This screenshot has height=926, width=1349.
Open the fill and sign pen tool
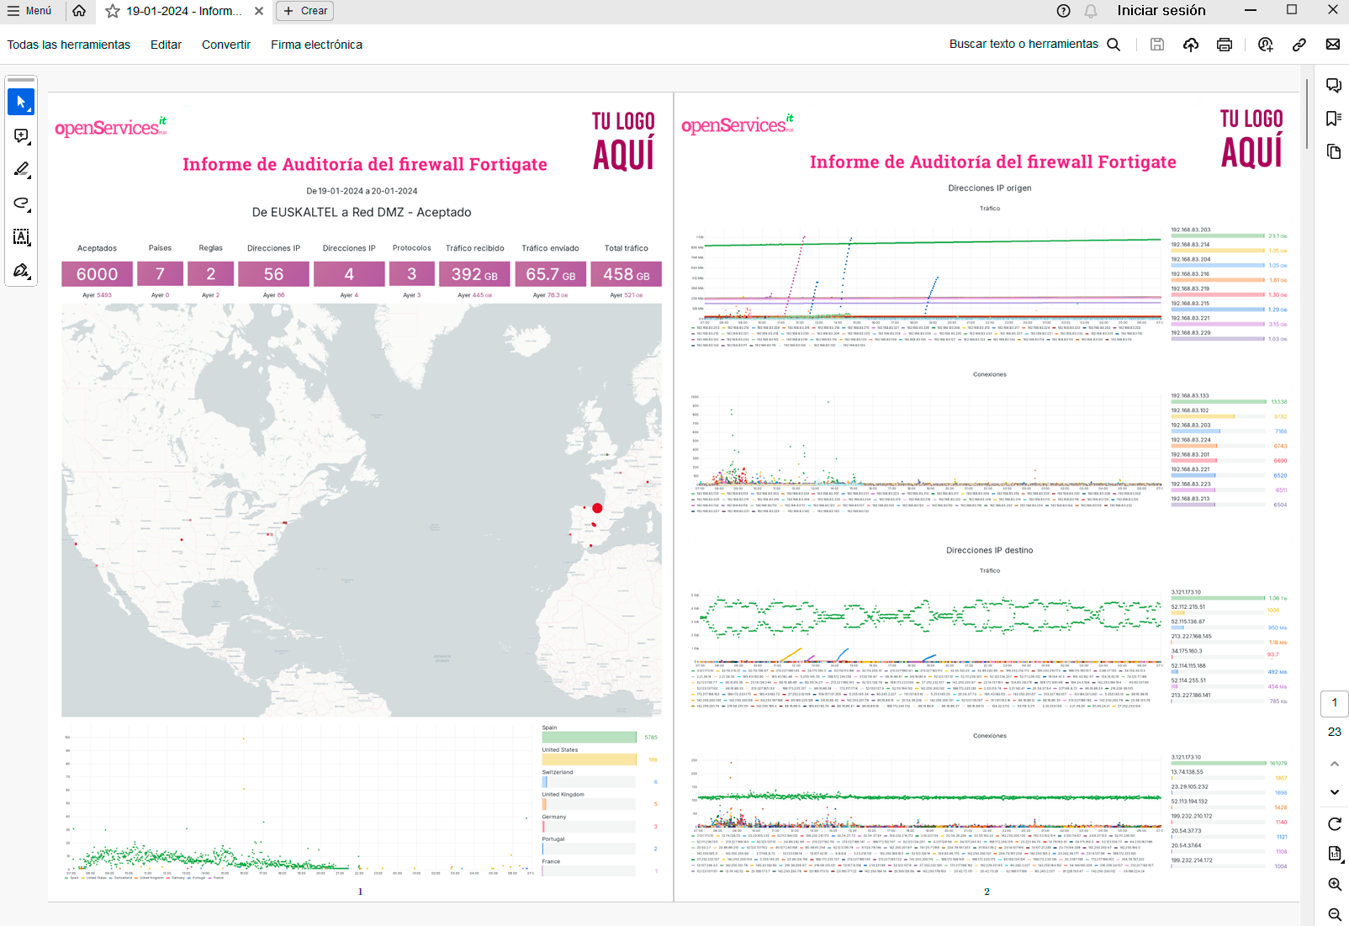pos(21,271)
